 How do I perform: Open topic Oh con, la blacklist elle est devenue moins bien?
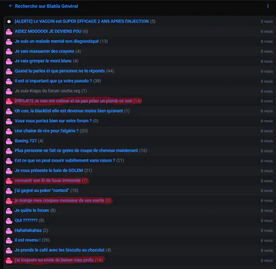69,111
